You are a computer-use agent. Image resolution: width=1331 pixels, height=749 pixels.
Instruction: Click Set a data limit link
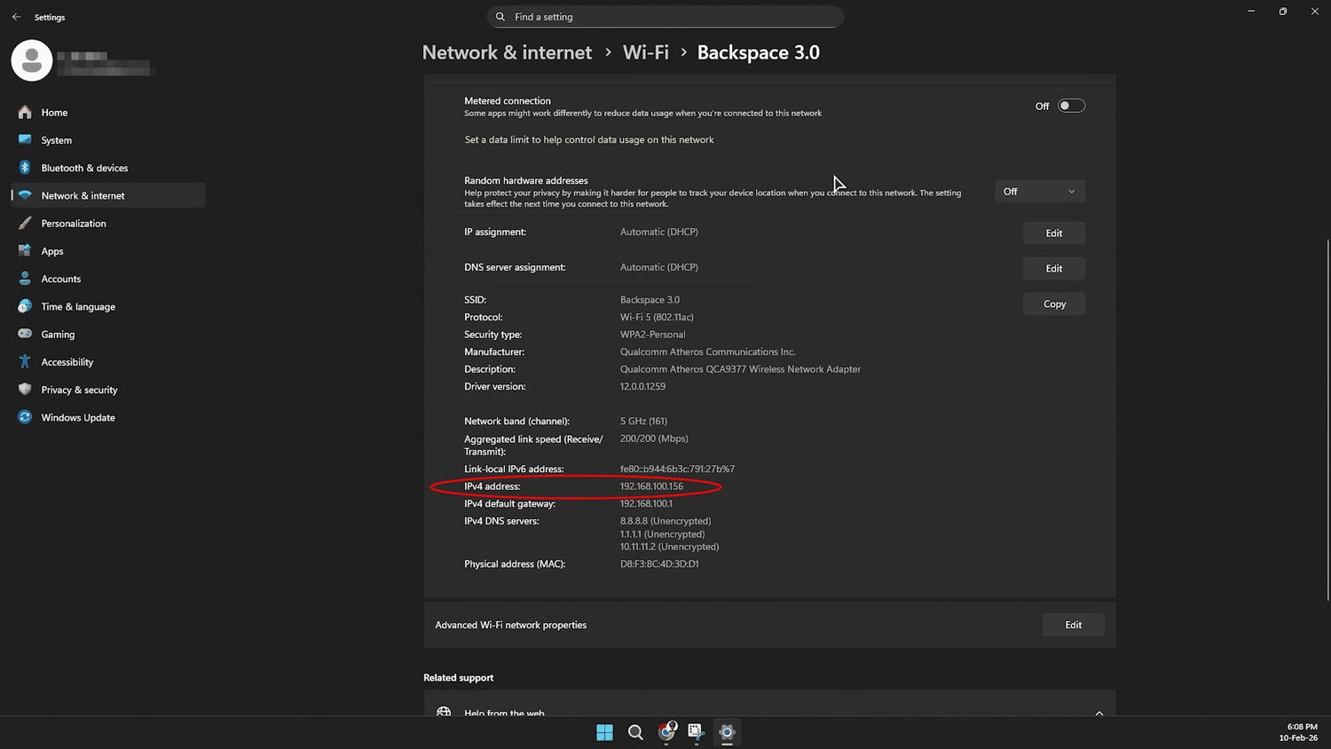tap(589, 139)
